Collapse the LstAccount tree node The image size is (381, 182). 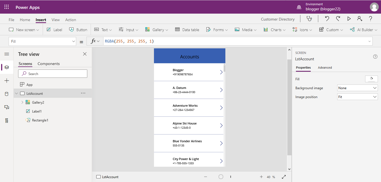coord(16,94)
